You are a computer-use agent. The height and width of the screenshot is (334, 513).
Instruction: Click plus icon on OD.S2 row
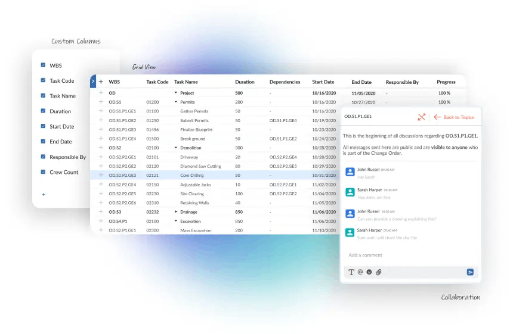point(101,148)
